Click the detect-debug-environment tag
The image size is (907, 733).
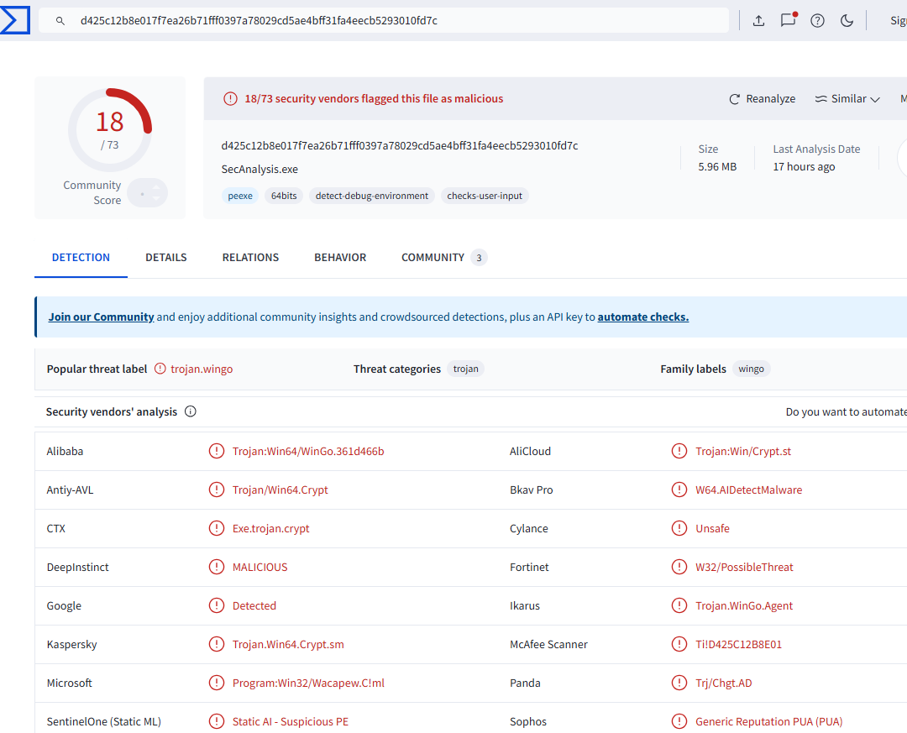(372, 196)
